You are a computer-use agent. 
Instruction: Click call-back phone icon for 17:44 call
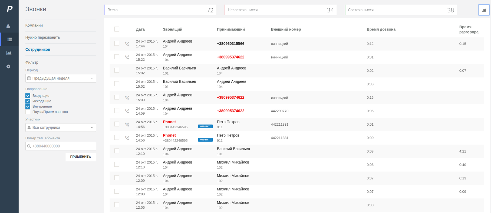(127, 44)
